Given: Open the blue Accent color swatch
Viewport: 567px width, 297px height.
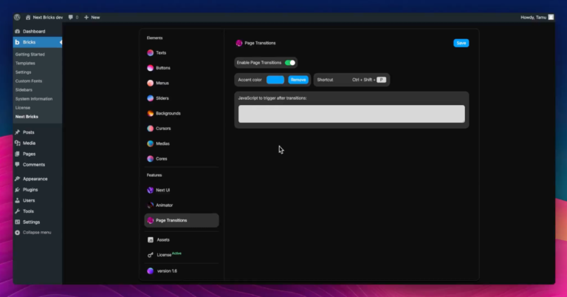Looking at the screenshot, I should [275, 80].
